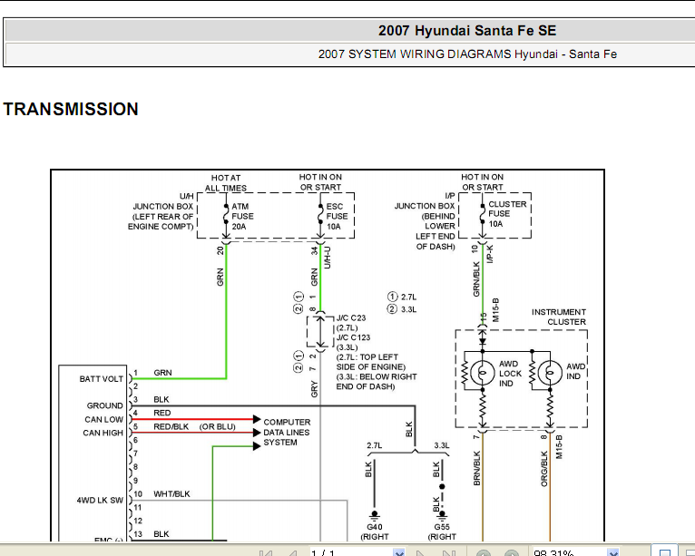Click the CLUSTER FUSE 10A label

tap(507, 214)
